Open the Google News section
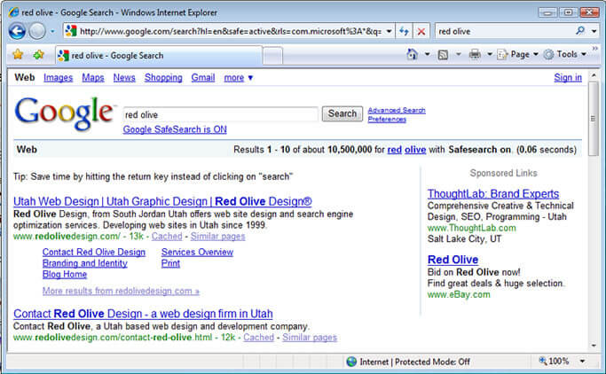 pyautogui.click(x=124, y=78)
